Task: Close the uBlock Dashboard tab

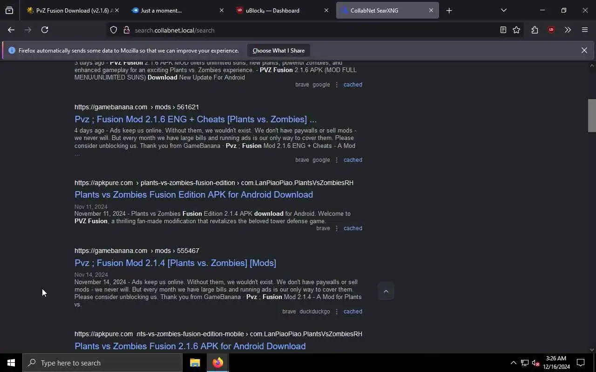Action: click(326, 10)
